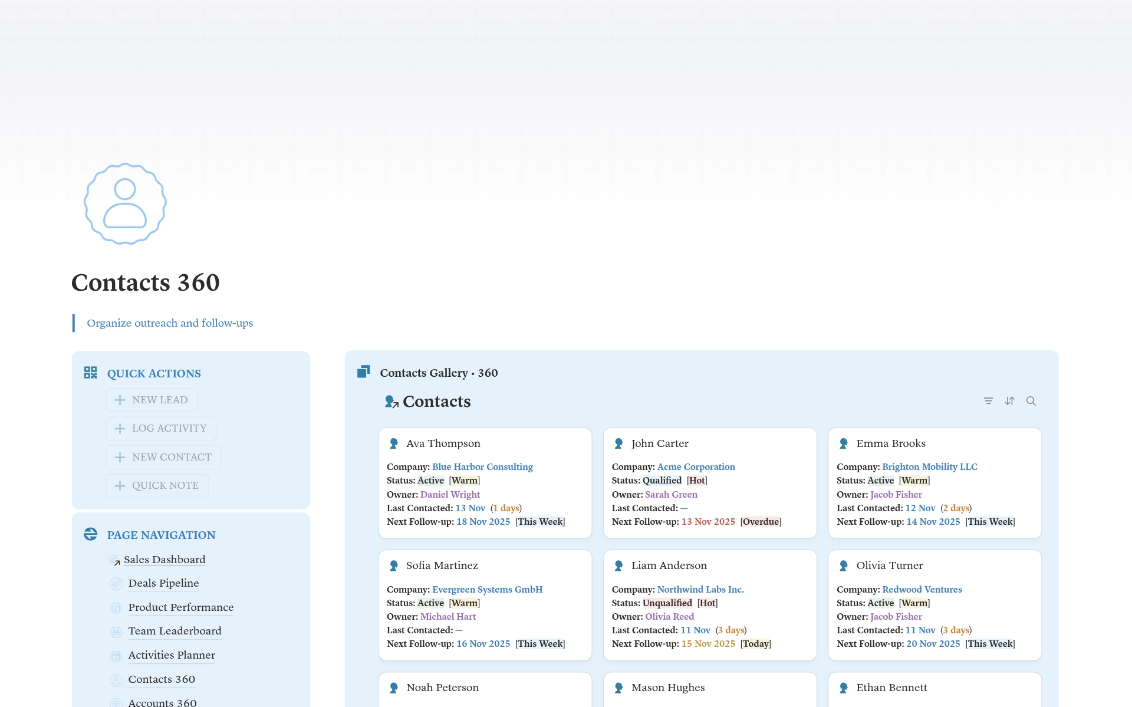
Task: Click owner Olivia Reed
Action: pos(669,617)
